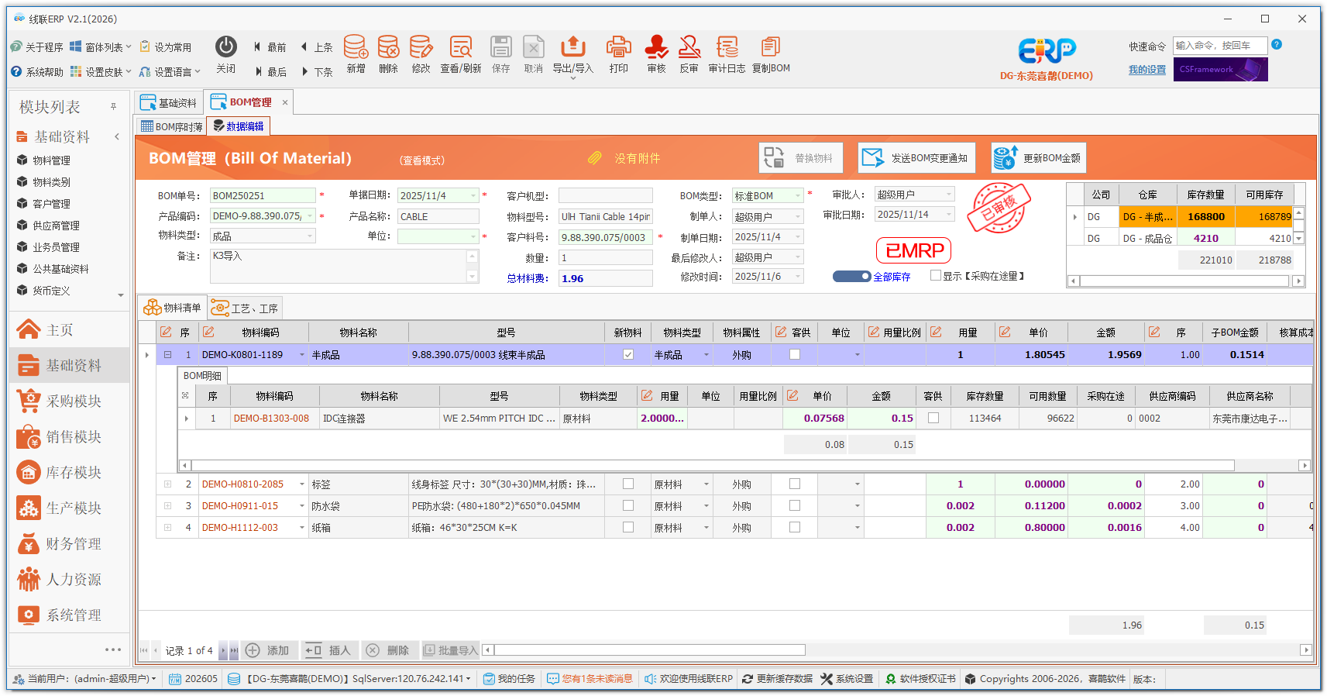Check 客供 for DEMO-H1112-003 row
Viewport: 1327px width, 696px height.
coord(795,528)
